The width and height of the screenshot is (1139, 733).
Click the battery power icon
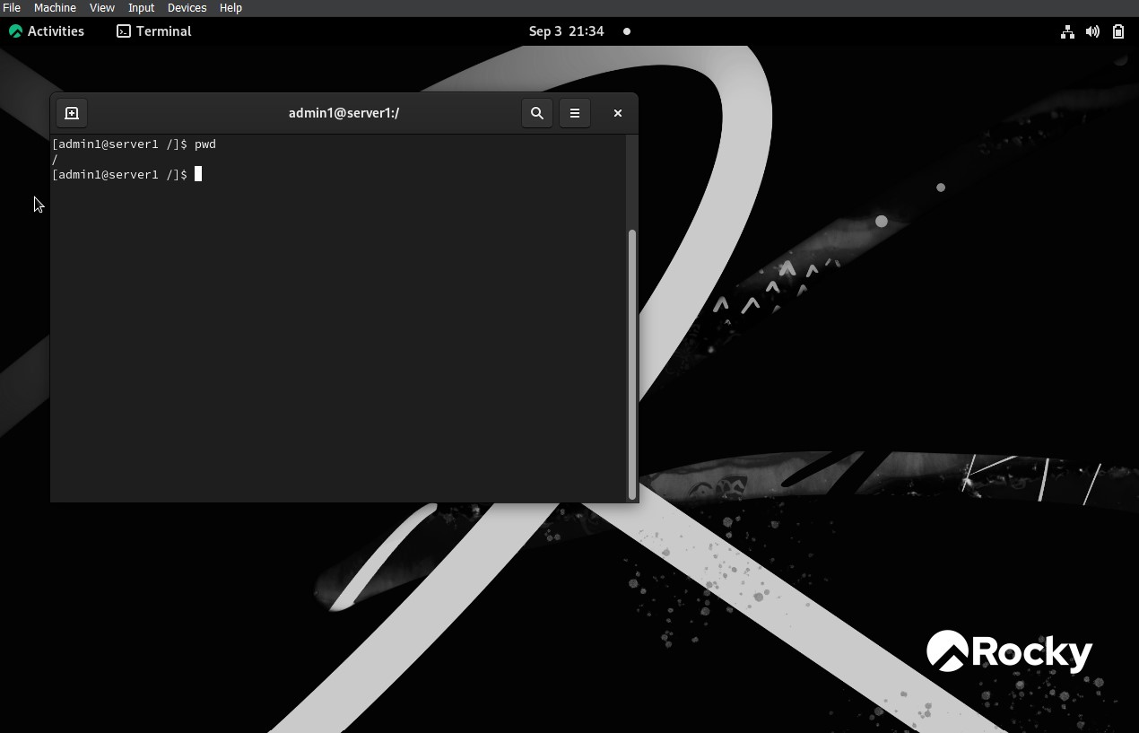tap(1118, 31)
